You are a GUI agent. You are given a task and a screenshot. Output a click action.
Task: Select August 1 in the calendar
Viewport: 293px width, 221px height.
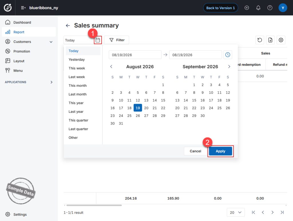tap(163, 85)
